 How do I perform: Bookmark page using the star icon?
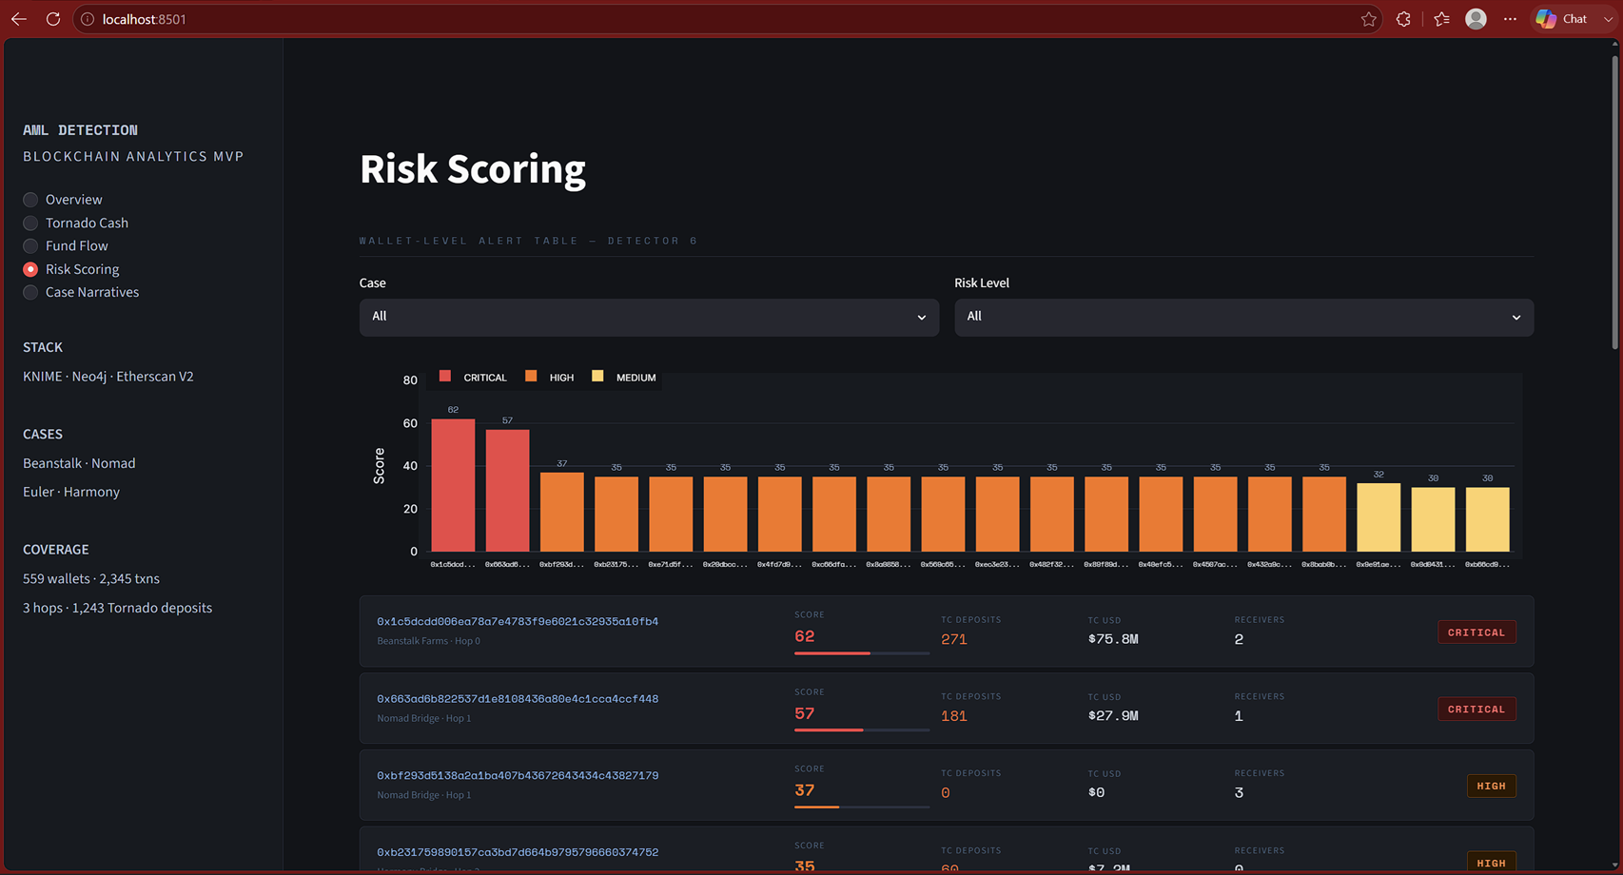pos(1368,19)
